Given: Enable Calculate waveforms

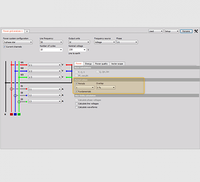Looking at the screenshot, I should click(x=77, y=107).
